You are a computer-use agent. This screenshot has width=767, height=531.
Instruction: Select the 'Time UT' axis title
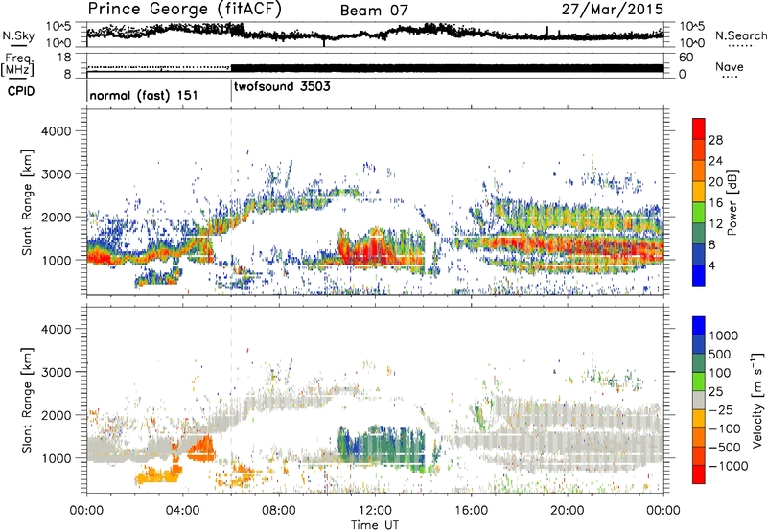pyautogui.click(x=375, y=525)
